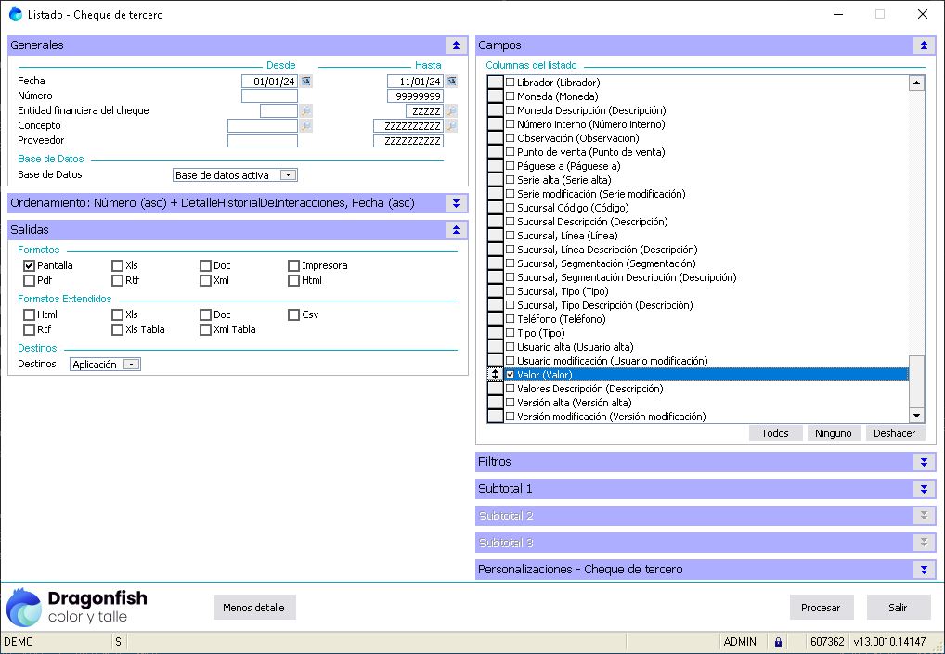
Task: Collapse the Generales section
Action: coord(456,45)
